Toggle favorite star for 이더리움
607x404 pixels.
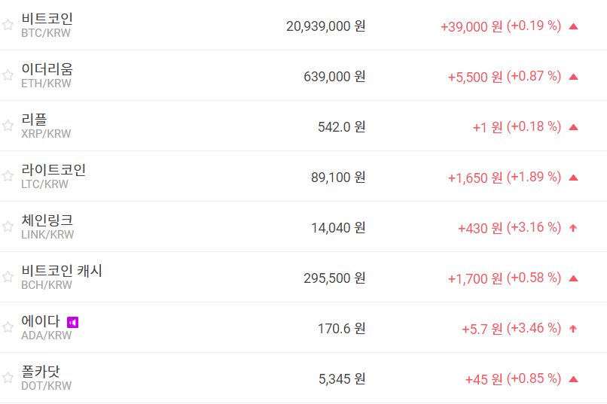click(8, 75)
